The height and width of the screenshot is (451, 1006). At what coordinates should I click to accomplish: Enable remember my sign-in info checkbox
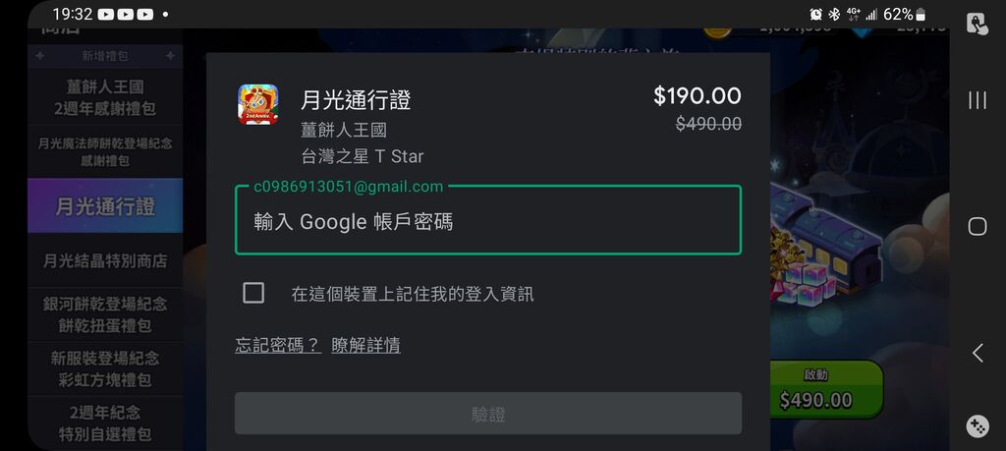tap(253, 293)
